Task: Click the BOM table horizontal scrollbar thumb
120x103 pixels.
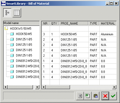Action: click(x=58, y=87)
